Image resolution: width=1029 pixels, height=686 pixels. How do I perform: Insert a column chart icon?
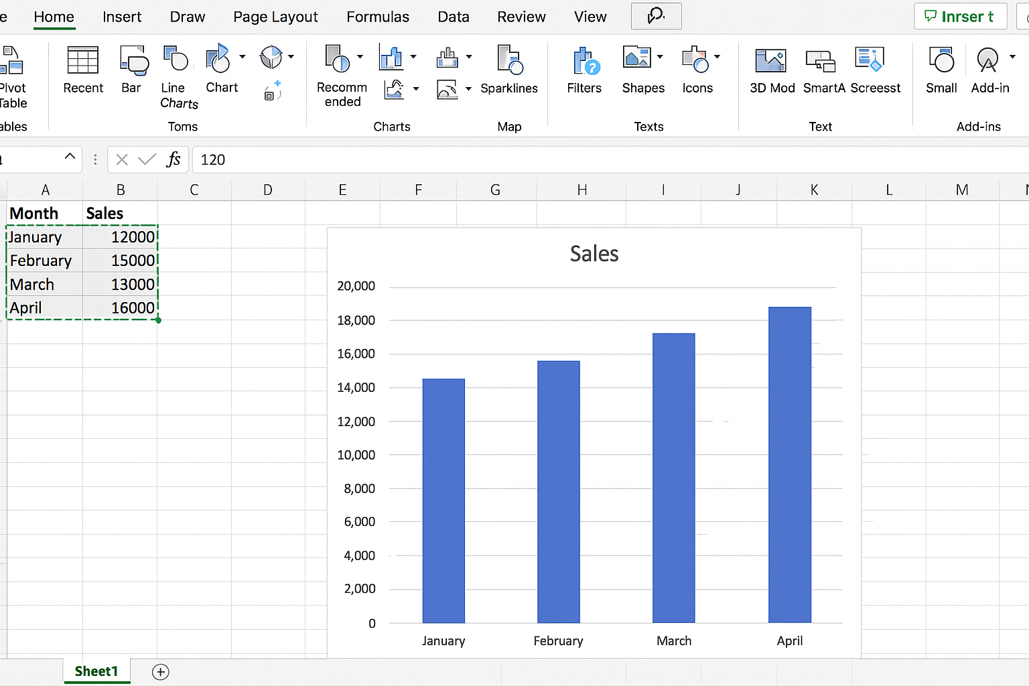[391, 58]
